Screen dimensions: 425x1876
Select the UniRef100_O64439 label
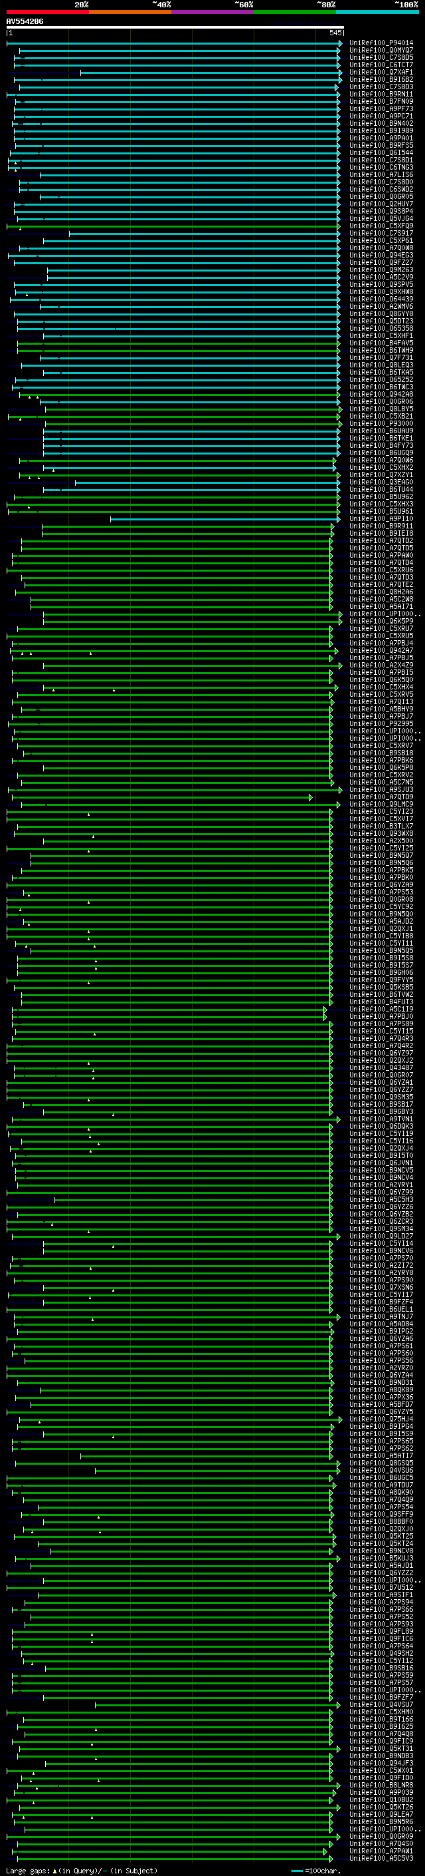coord(381,299)
